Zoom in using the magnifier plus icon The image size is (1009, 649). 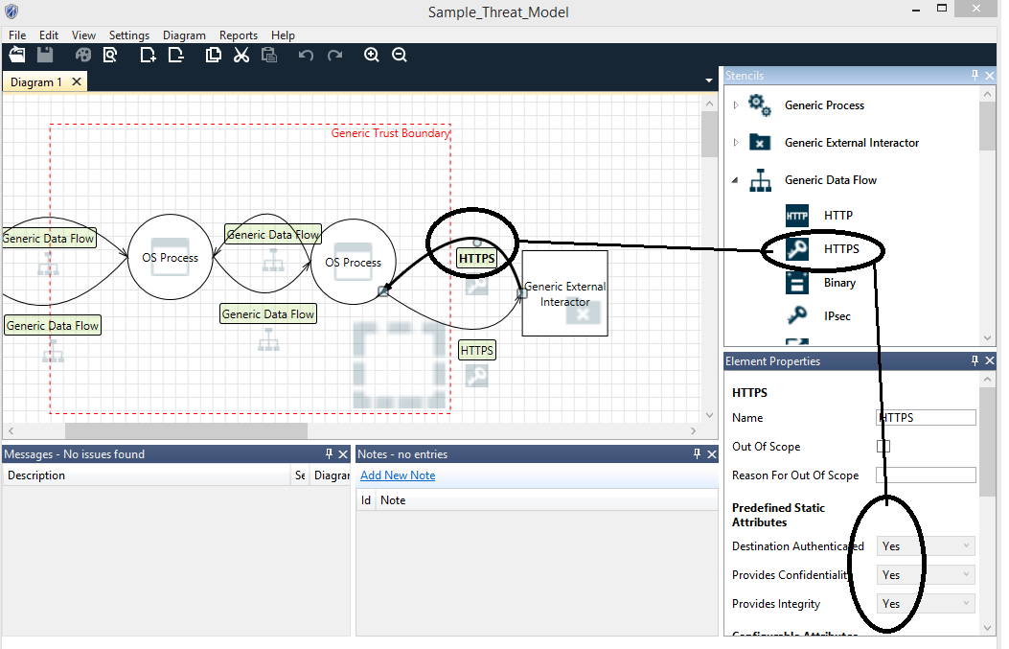click(372, 56)
